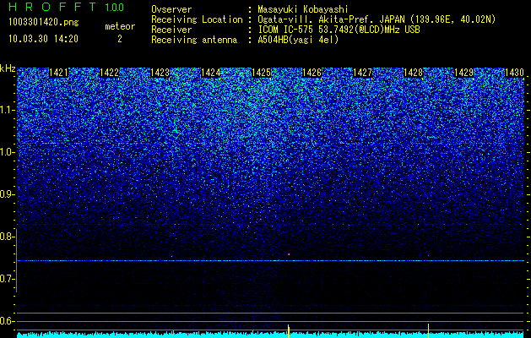Click the 0.6 kHz axis label
Screen dimensions: 531x338
click(x=8, y=321)
